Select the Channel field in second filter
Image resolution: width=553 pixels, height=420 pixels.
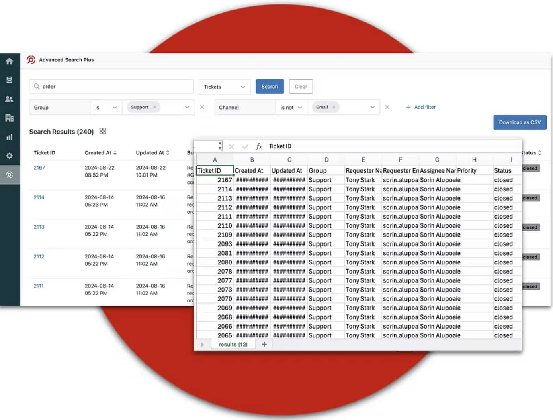(x=245, y=108)
